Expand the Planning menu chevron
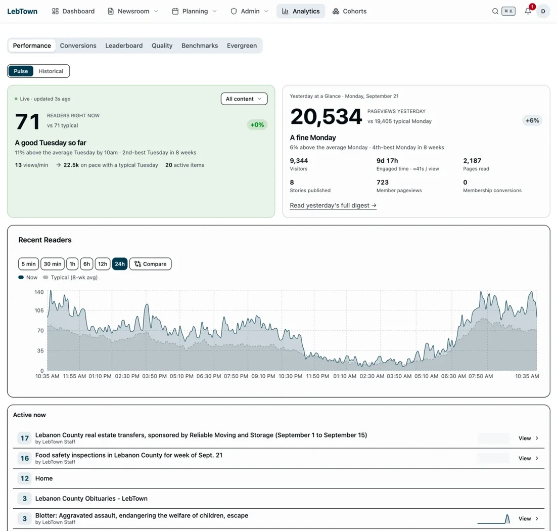557x531 pixels. [214, 11]
